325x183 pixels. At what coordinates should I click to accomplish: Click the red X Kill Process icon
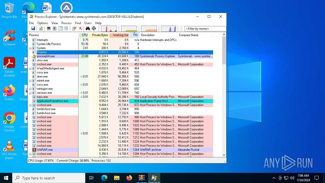pos(80,28)
